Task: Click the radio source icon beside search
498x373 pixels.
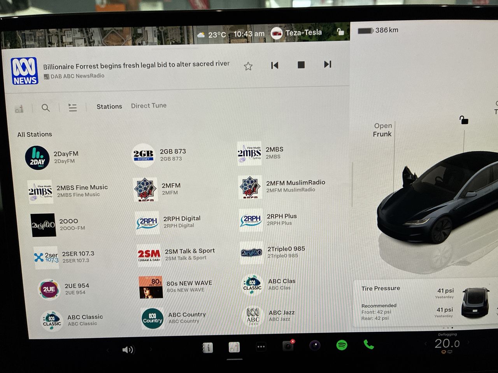Action: pos(19,109)
